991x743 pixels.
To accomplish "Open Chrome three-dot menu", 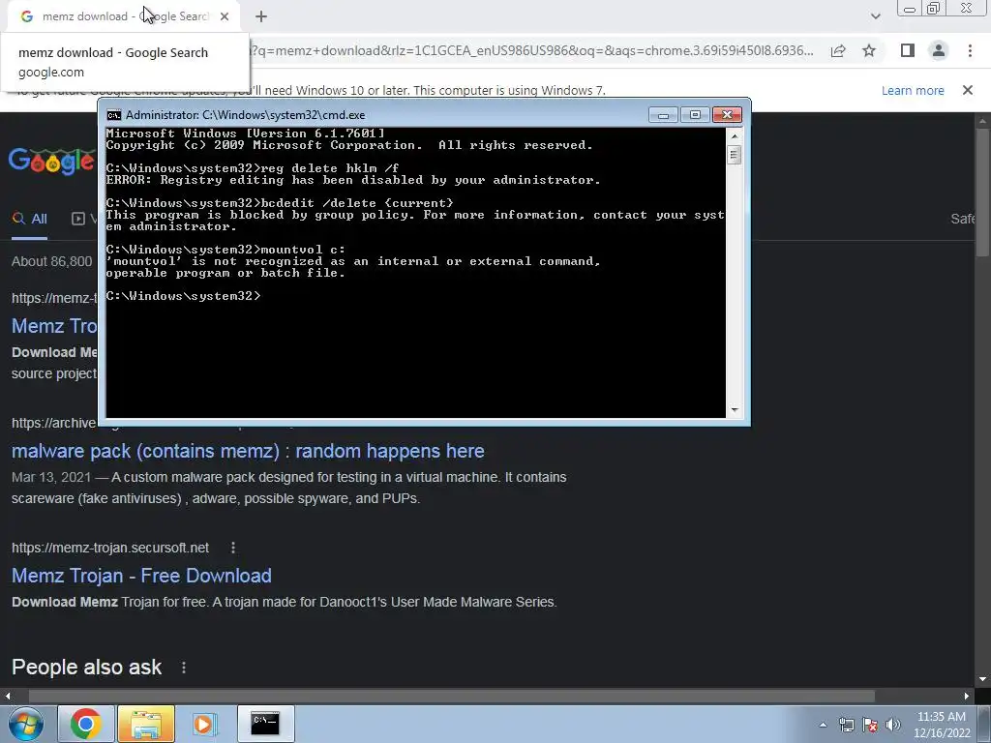I will 970,50.
